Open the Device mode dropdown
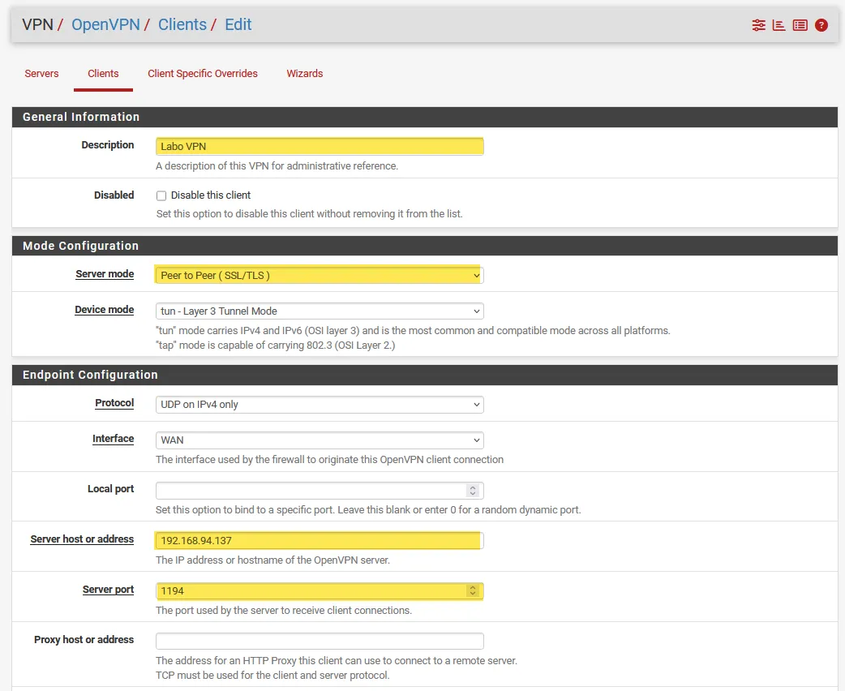 coord(320,311)
